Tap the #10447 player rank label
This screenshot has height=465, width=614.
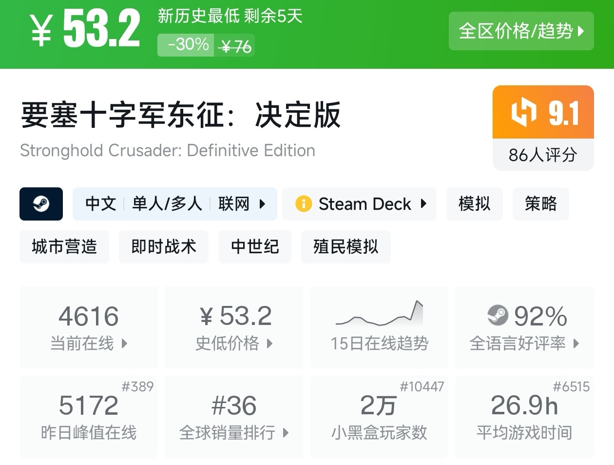pos(422,387)
